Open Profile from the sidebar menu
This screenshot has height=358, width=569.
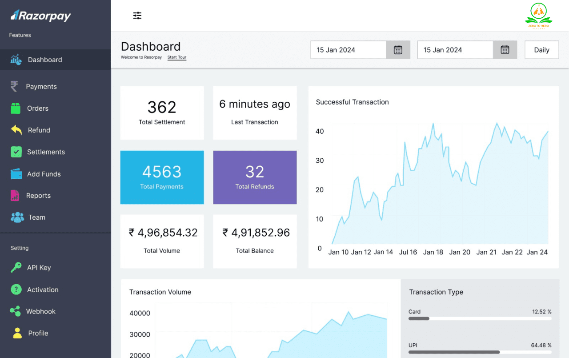click(38, 333)
